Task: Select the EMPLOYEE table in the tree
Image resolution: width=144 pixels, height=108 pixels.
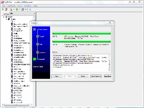Action: 18,91
